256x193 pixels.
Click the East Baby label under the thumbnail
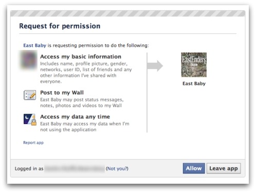(194, 83)
